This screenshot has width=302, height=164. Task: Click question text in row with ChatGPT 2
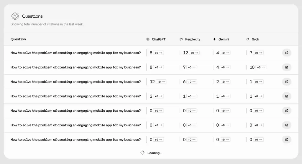pyautogui.click(x=76, y=96)
